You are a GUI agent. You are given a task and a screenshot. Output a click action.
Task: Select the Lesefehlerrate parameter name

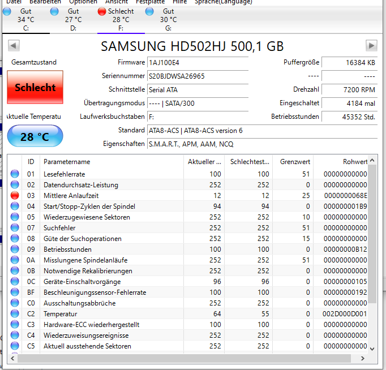pos(65,174)
